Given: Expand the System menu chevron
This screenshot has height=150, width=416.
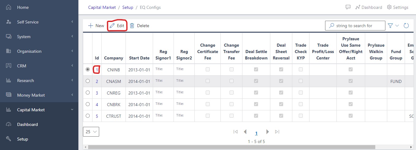Looking at the screenshot, I should click(x=72, y=37).
